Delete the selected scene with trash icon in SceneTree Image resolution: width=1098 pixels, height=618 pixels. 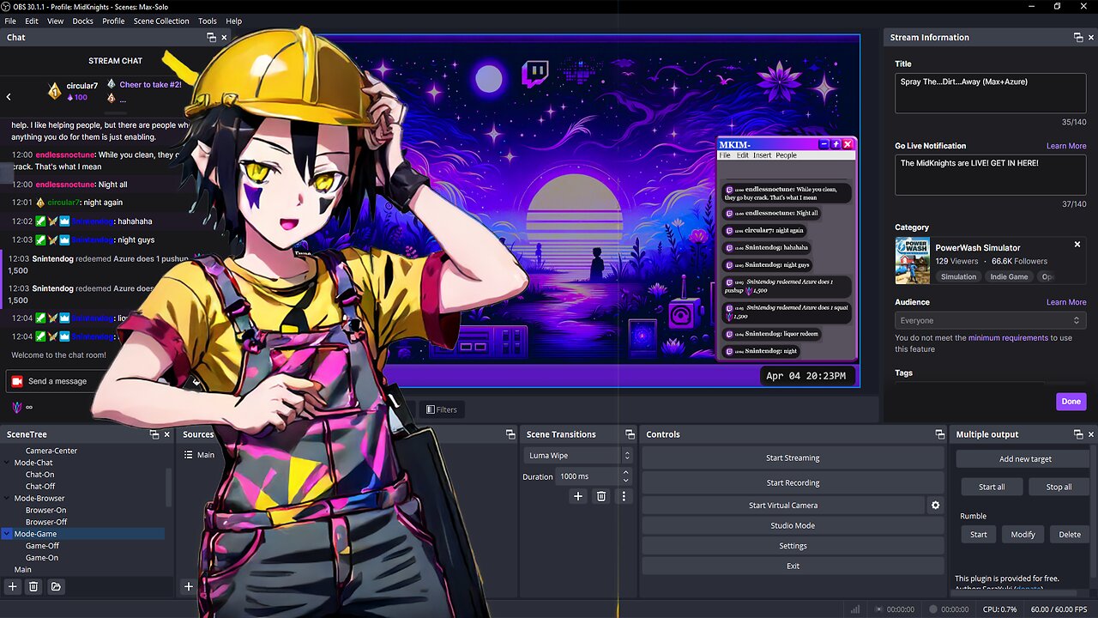[x=33, y=586]
